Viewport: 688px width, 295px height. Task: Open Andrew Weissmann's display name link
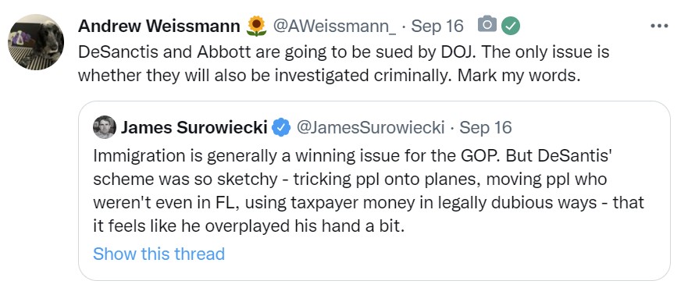(x=159, y=27)
